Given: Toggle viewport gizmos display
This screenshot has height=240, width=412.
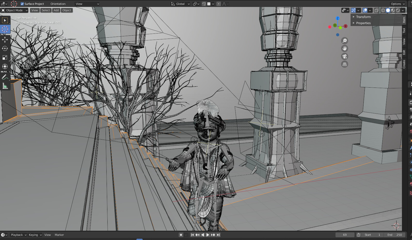Looking at the screenshot, I should [x=353, y=10].
